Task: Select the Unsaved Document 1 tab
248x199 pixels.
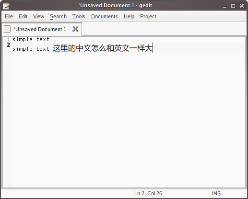Action: tap(40, 29)
